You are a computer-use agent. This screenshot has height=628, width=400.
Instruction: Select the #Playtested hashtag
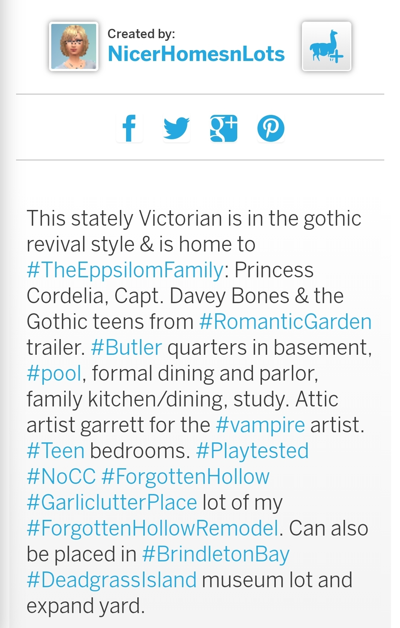(252, 451)
